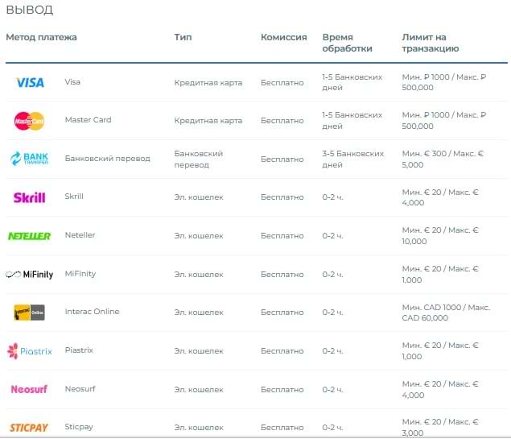
Task: Click the 'Комиссия' column header
Action: 284,37
